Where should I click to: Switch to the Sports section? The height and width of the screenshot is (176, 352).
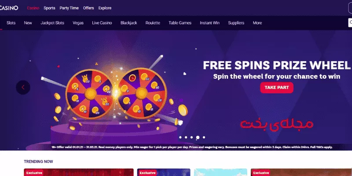[x=49, y=8]
